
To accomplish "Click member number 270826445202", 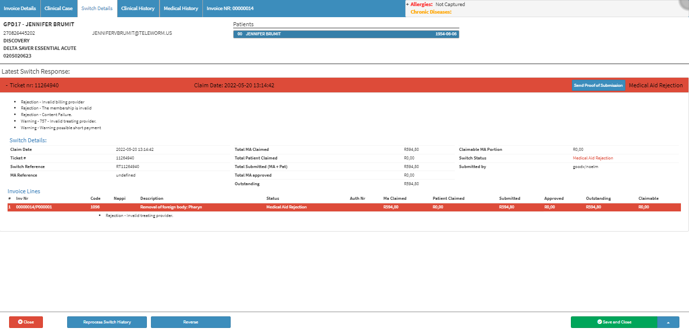I will tap(19, 33).
